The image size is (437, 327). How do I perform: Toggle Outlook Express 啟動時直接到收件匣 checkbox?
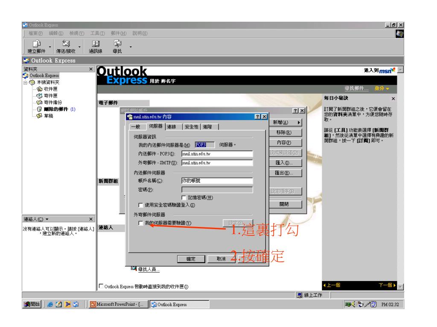pyautogui.click(x=101, y=286)
